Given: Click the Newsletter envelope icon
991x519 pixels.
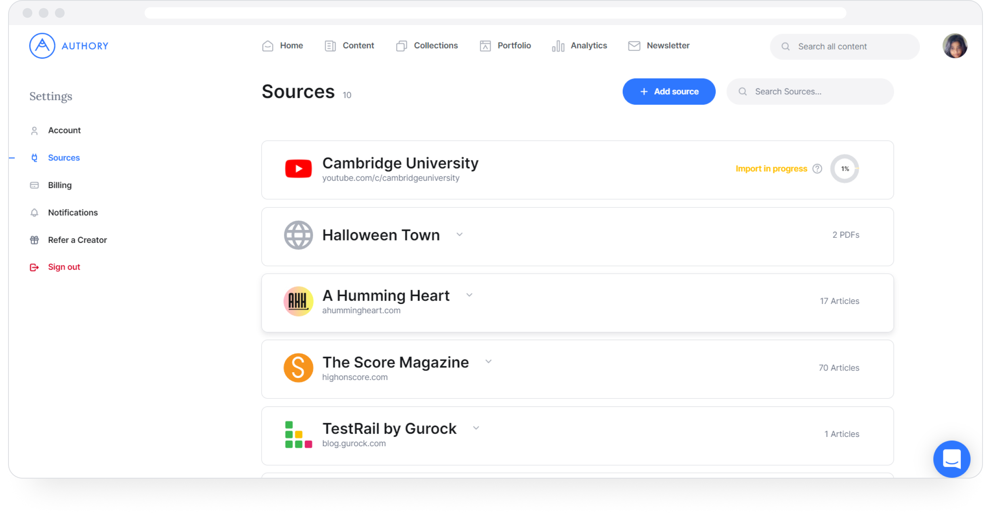Looking at the screenshot, I should click(634, 46).
